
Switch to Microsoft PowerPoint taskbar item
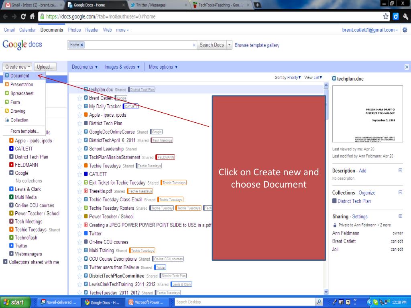tap(148, 302)
